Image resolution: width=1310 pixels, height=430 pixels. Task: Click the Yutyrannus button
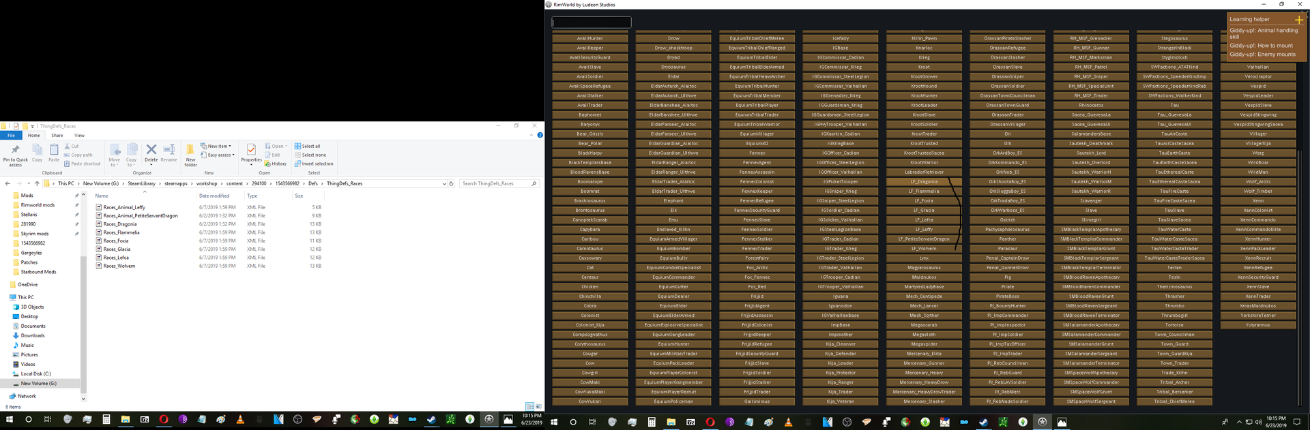tap(1257, 325)
